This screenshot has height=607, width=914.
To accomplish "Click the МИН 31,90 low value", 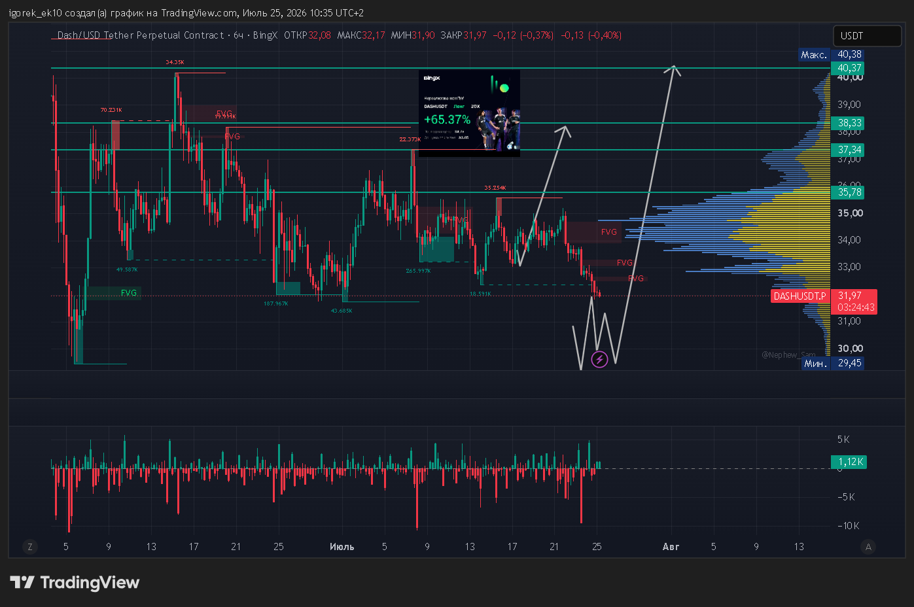I will pos(413,35).
